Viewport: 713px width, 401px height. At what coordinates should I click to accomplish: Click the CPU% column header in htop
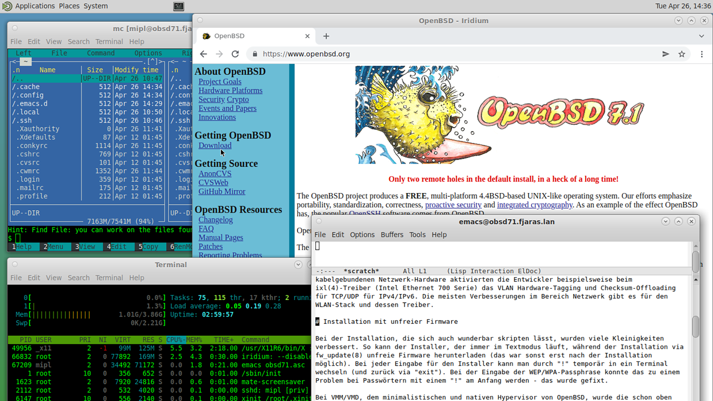(175, 340)
